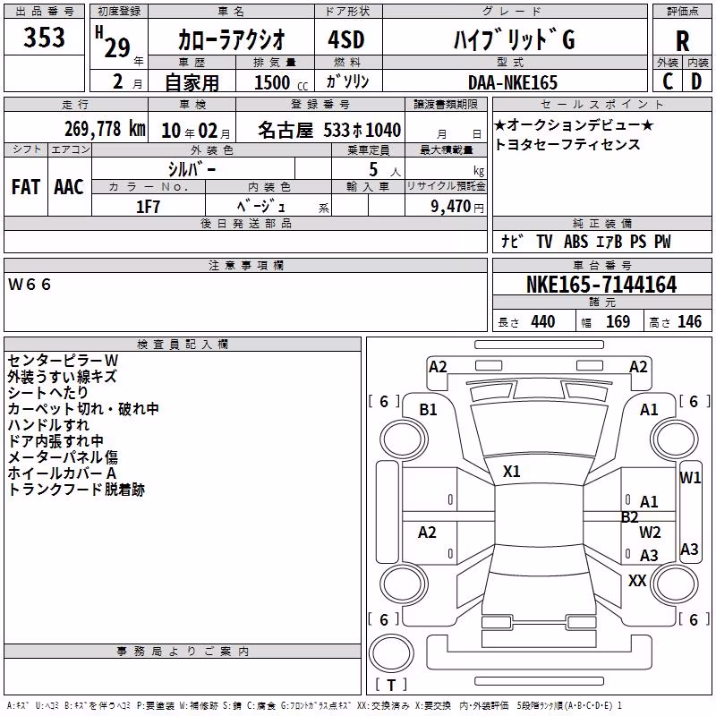Screen dimensions: 716x716
Task: Click the model code DAA-NKE165
Action: [x=513, y=82]
